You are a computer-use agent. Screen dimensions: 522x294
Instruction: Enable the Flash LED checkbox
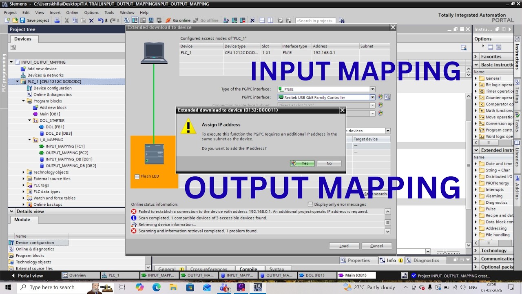click(x=137, y=176)
